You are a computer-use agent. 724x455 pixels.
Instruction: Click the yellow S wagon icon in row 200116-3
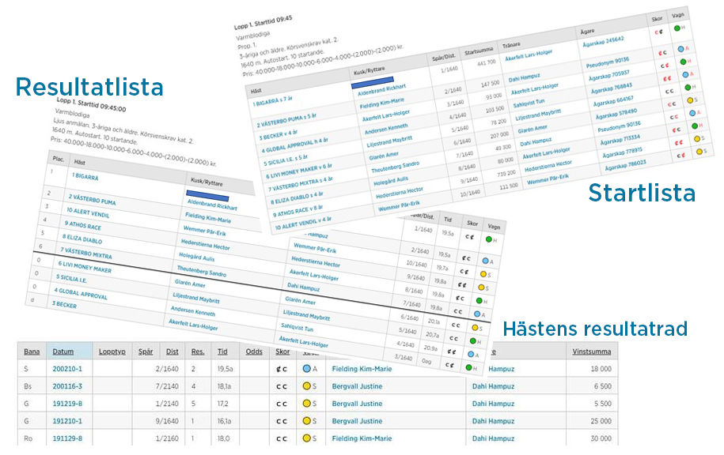coord(305,386)
